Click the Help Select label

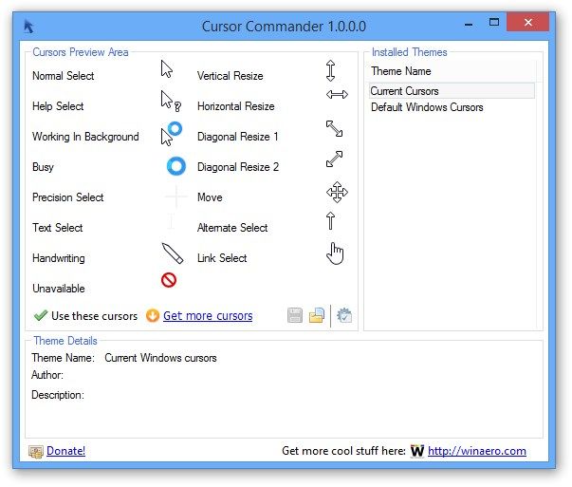coord(58,106)
